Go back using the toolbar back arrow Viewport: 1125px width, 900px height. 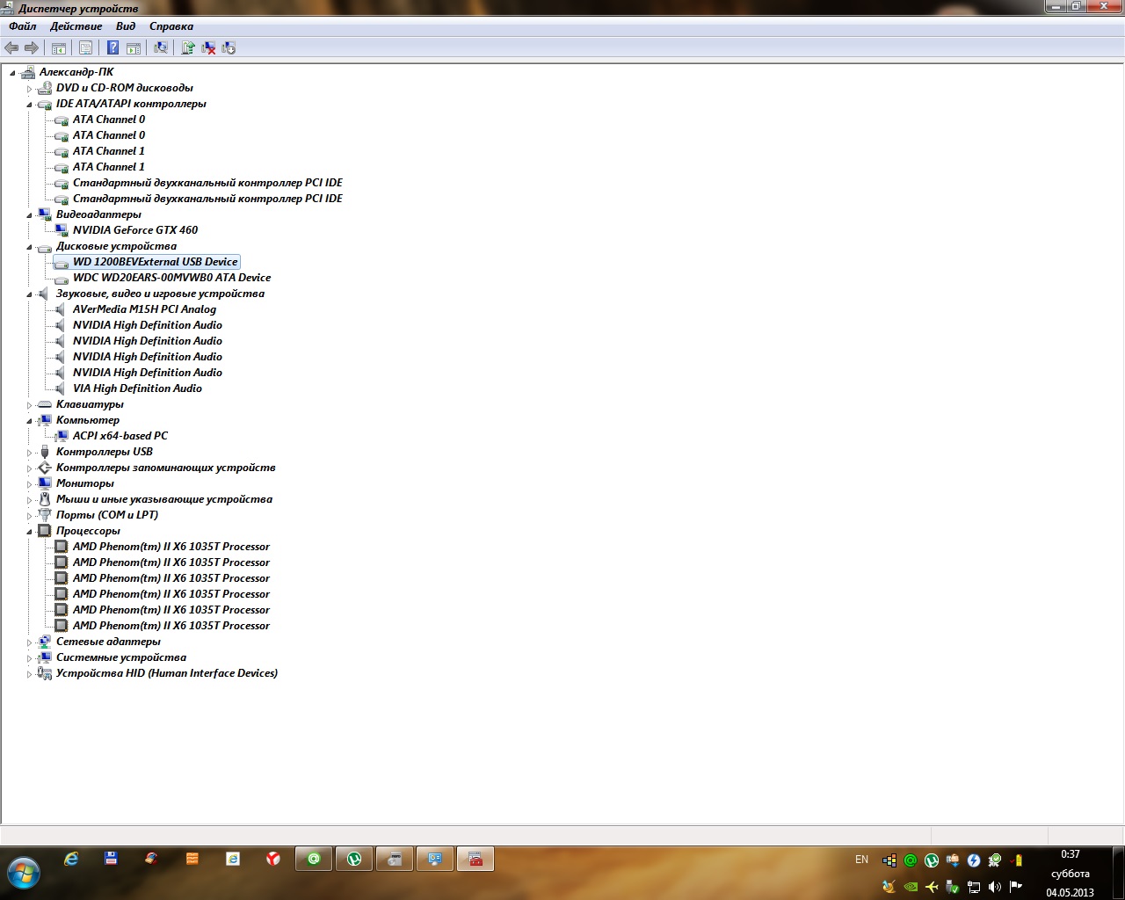pyautogui.click(x=11, y=48)
